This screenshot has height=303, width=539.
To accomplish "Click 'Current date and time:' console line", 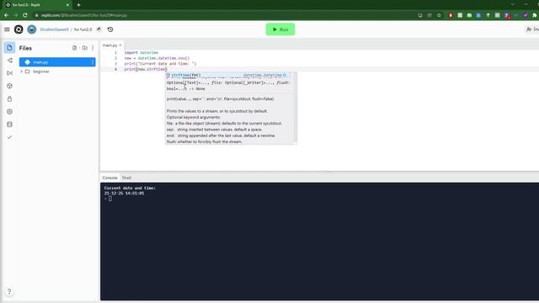I will pyautogui.click(x=130, y=188).
